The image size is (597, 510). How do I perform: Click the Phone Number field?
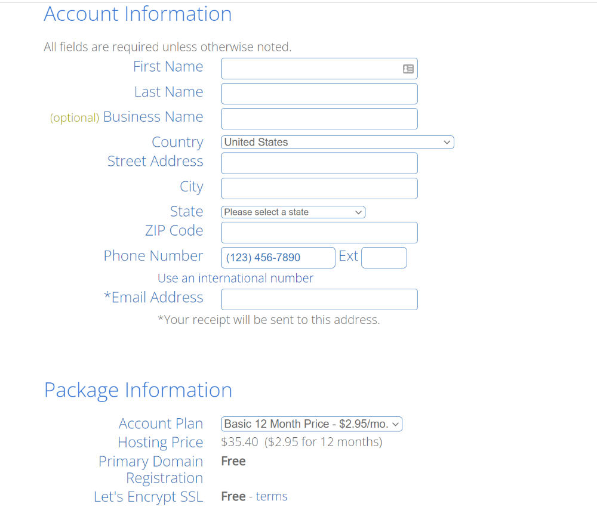[x=278, y=258]
